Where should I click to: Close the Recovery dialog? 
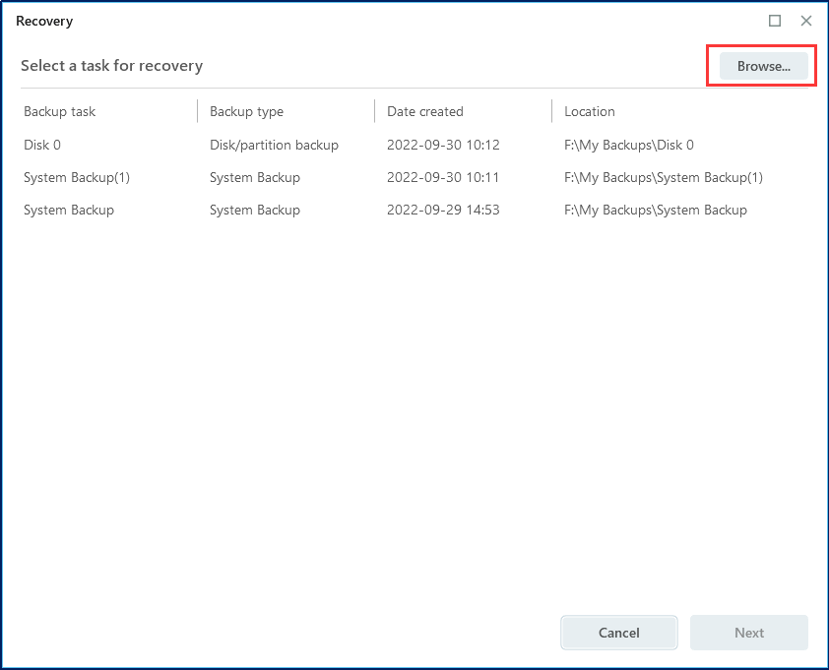806,21
